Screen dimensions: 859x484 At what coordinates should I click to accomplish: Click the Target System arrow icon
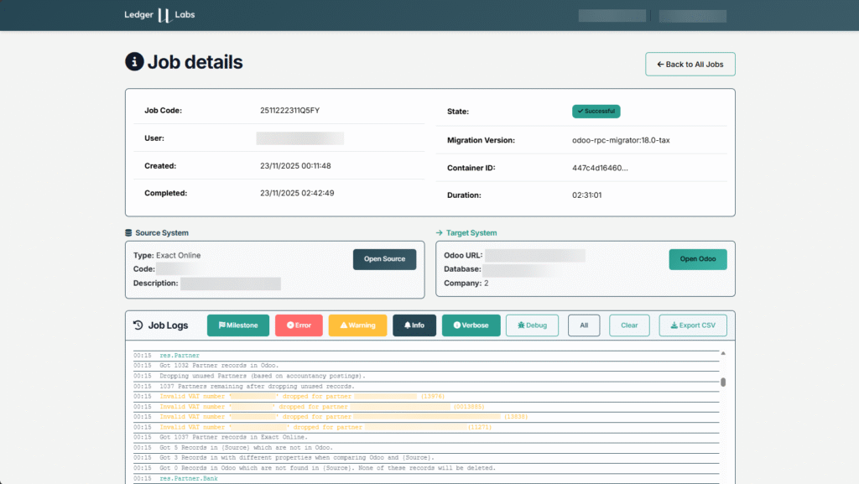[440, 233]
